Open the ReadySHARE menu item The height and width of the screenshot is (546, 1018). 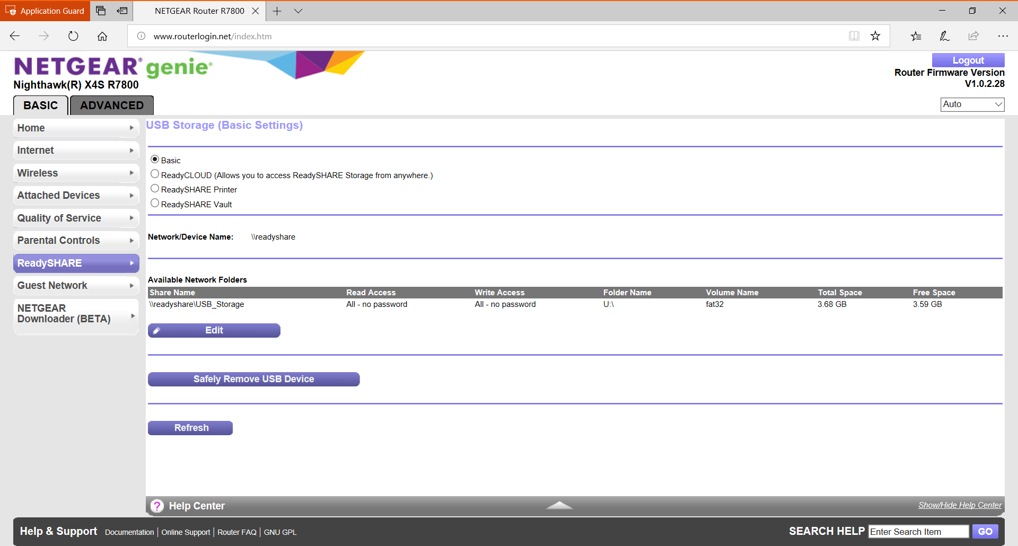(x=76, y=263)
